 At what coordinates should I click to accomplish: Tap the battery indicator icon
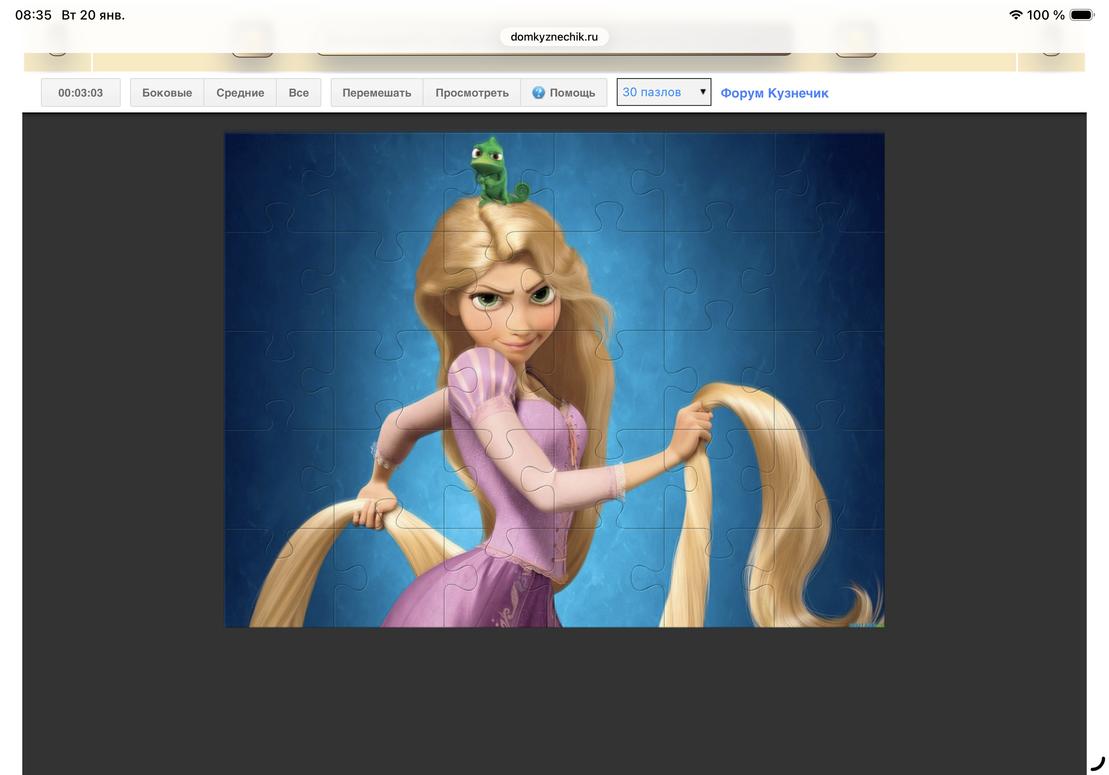click(x=1081, y=15)
